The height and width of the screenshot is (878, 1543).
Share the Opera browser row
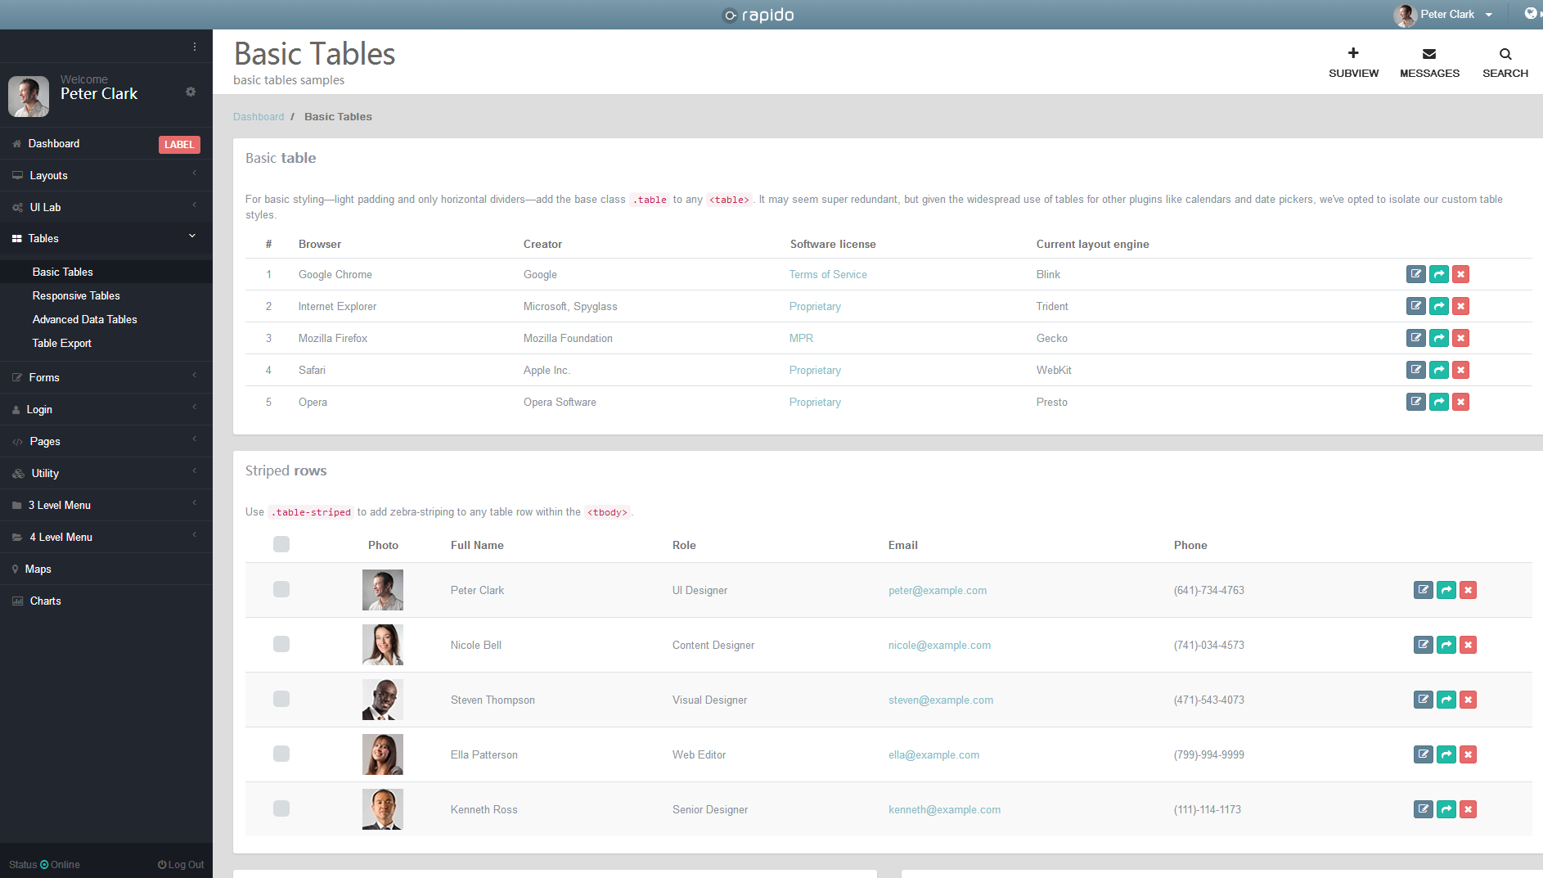[x=1438, y=402]
